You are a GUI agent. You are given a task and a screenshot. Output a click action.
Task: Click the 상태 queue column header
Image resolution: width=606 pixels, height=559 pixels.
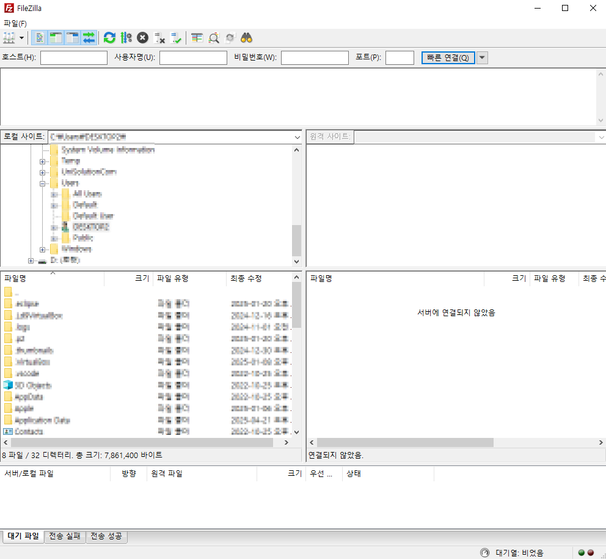[388, 473]
